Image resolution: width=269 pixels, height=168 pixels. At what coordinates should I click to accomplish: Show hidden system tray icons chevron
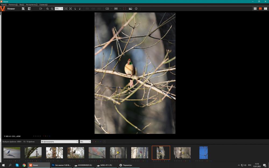point(239,165)
